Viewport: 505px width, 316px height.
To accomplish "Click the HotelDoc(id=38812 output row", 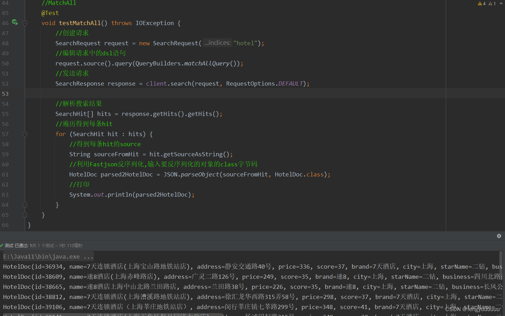I will pos(252,297).
